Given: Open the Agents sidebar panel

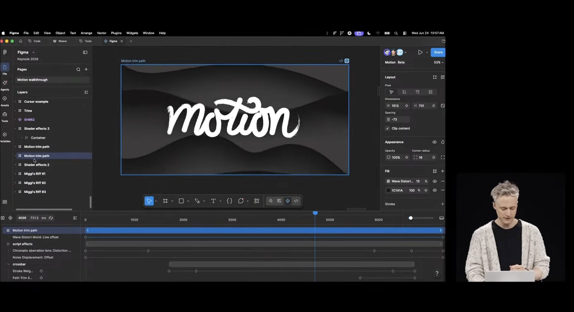Looking at the screenshot, I should (x=5, y=85).
